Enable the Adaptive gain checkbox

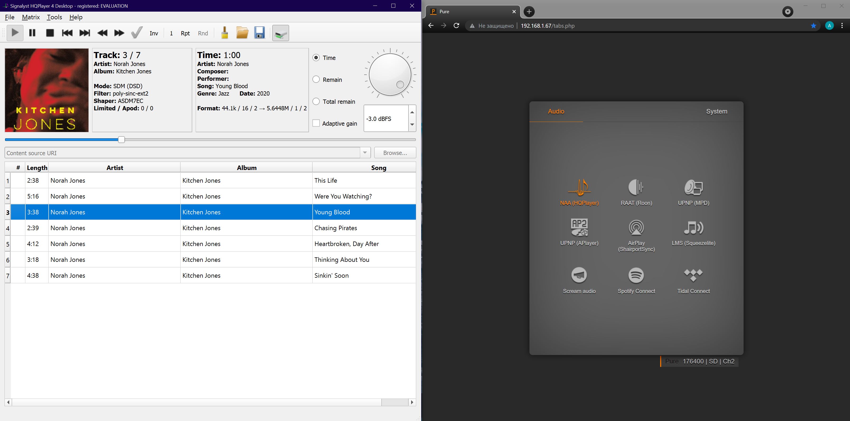[316, 124]
